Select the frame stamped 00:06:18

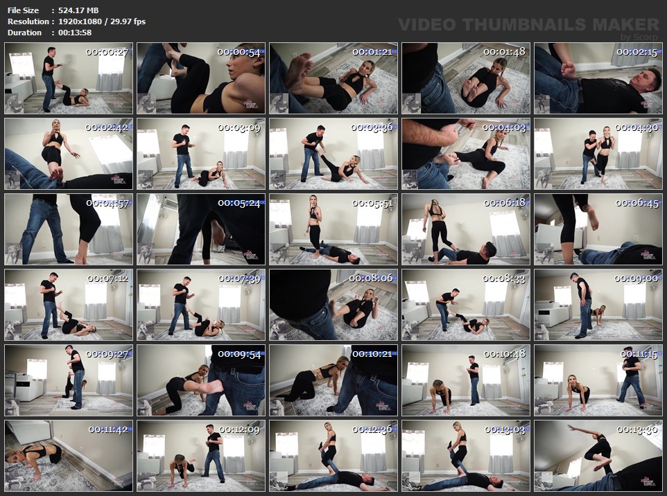(x=466, y=229)
